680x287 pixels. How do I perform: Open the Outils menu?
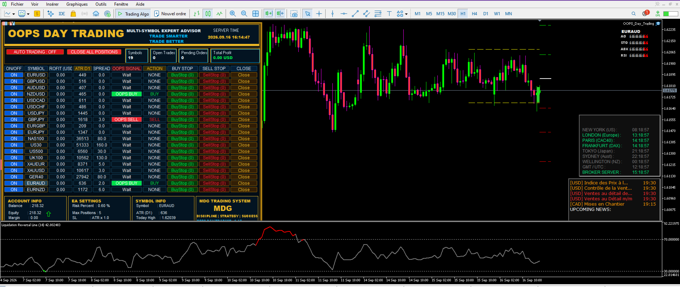click(101, 4)
